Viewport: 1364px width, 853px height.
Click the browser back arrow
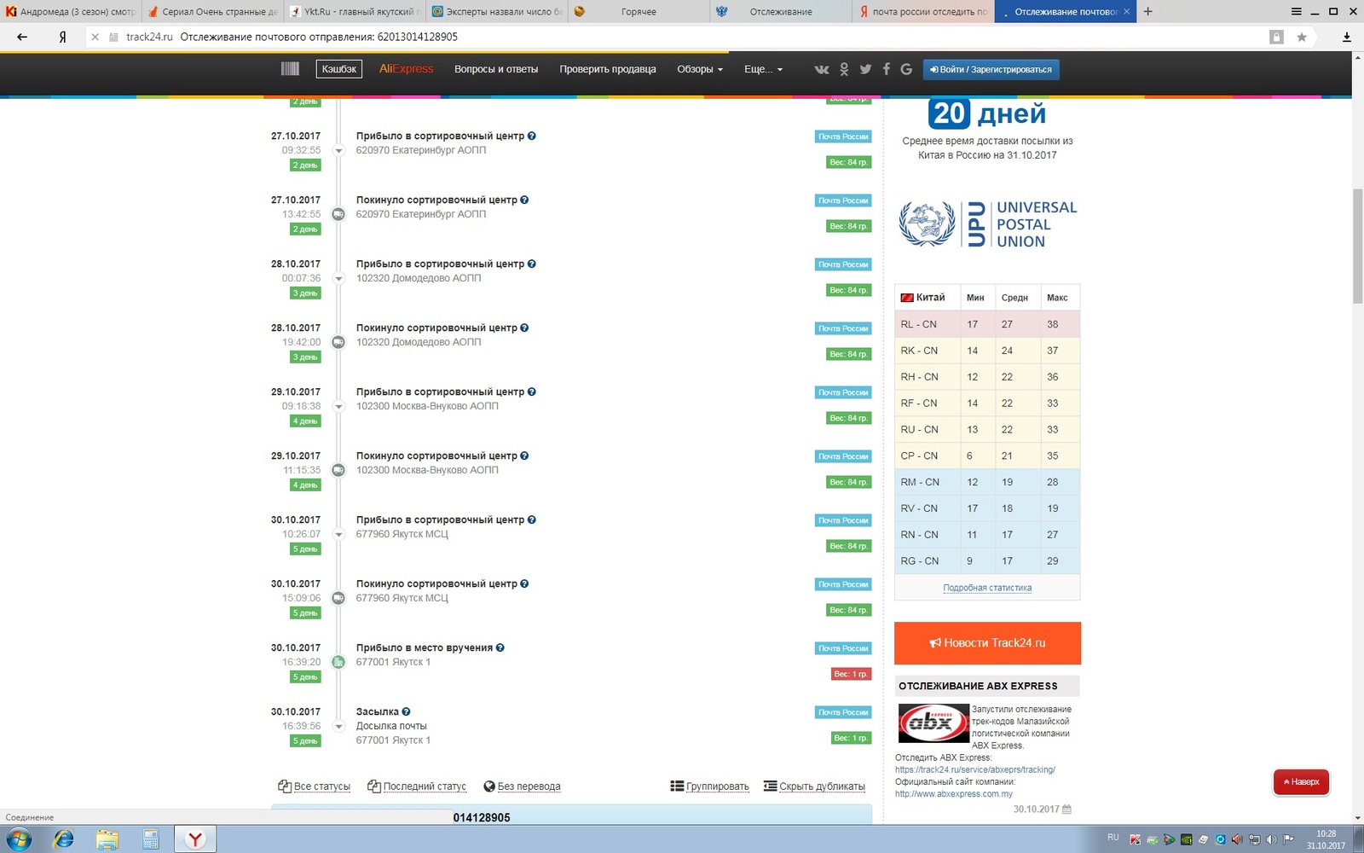pos(22,37)
